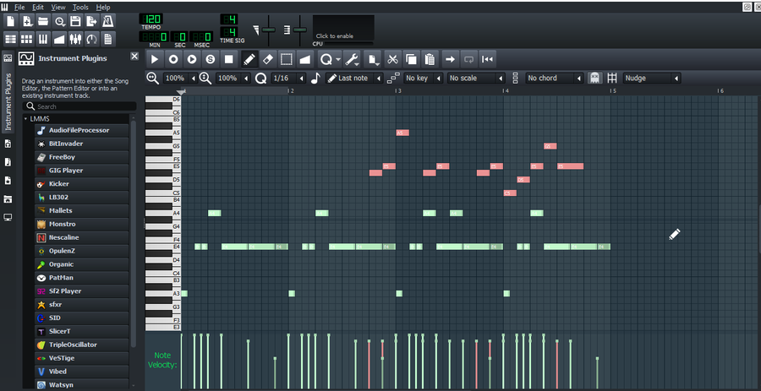Image resolution: width=761 pixels, height=391 pixels.
Task: Toggle return-to-start after stop button
Action: (487, 60)
